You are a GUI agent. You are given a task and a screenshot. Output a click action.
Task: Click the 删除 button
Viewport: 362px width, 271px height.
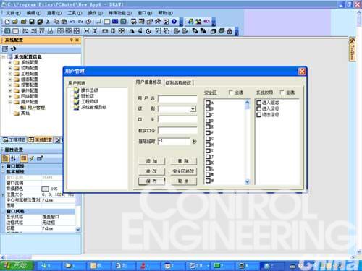(183, 161)
